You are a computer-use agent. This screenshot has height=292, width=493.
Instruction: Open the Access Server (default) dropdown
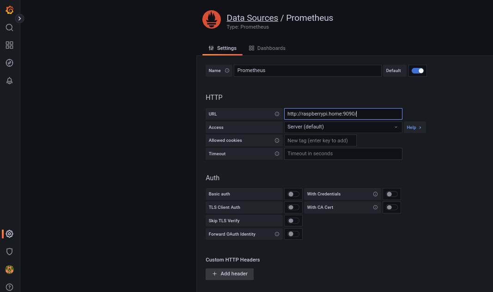click(343, 127)
